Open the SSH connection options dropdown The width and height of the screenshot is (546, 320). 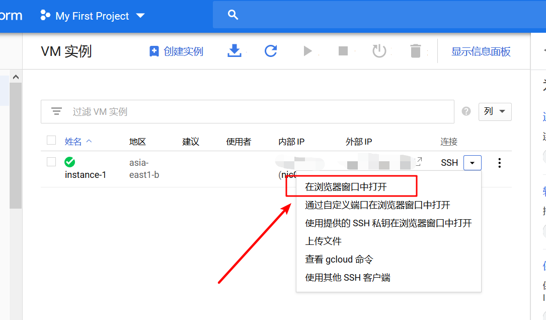click(472, 162)
